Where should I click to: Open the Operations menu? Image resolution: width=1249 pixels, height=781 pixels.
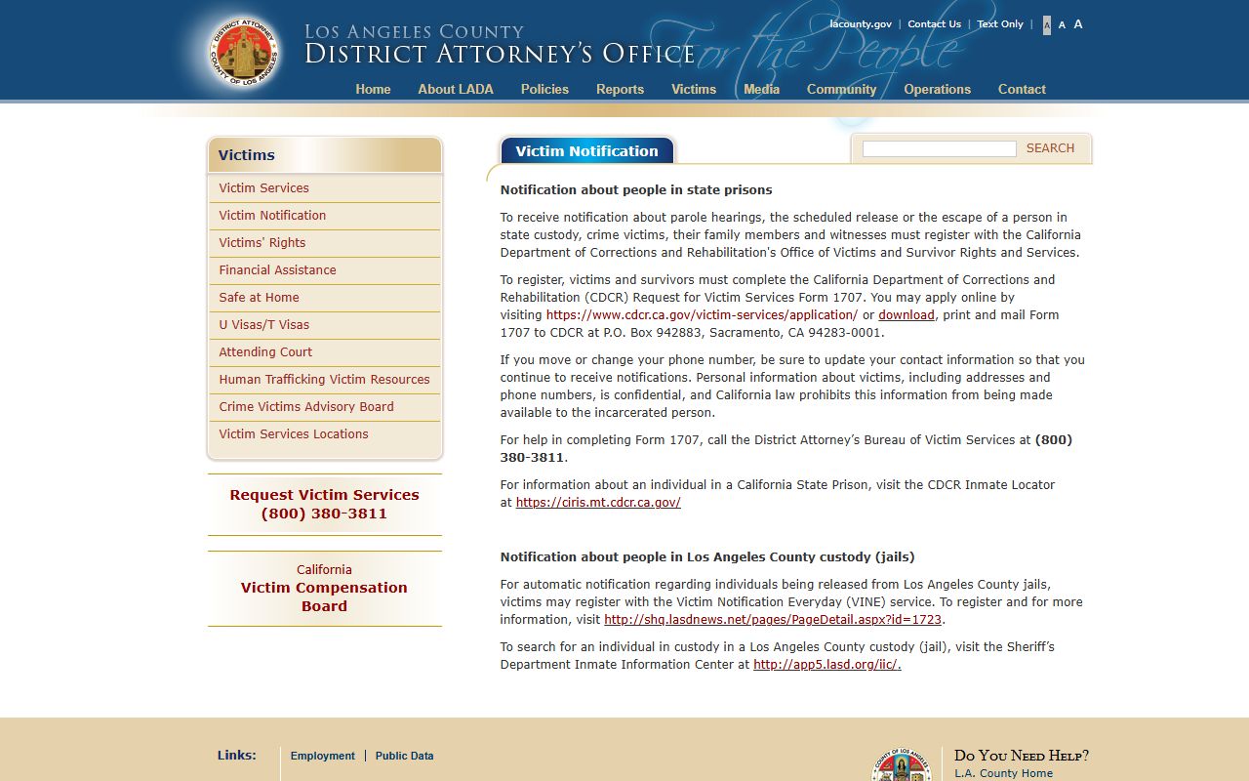[937, 89]
